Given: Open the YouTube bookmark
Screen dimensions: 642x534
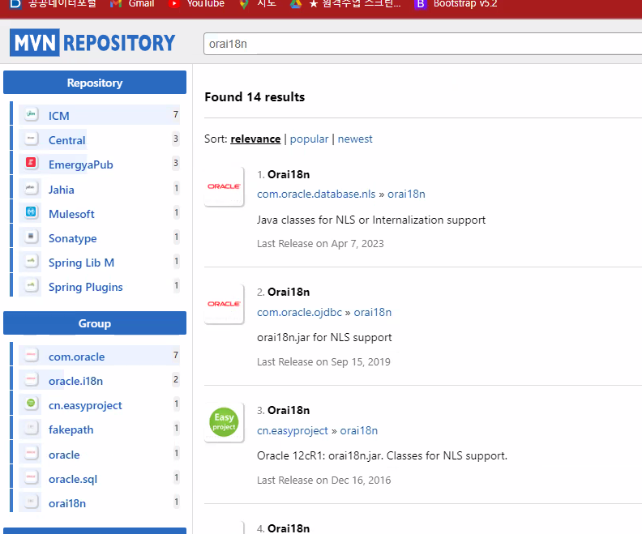Looking at the screenshot, I should click(196, 4).
